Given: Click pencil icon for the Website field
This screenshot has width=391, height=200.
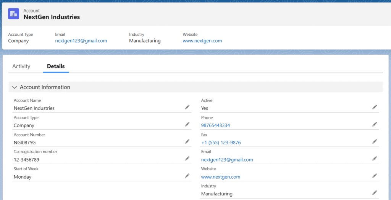Looking at the screenshot, I should [x=375, y=176].
